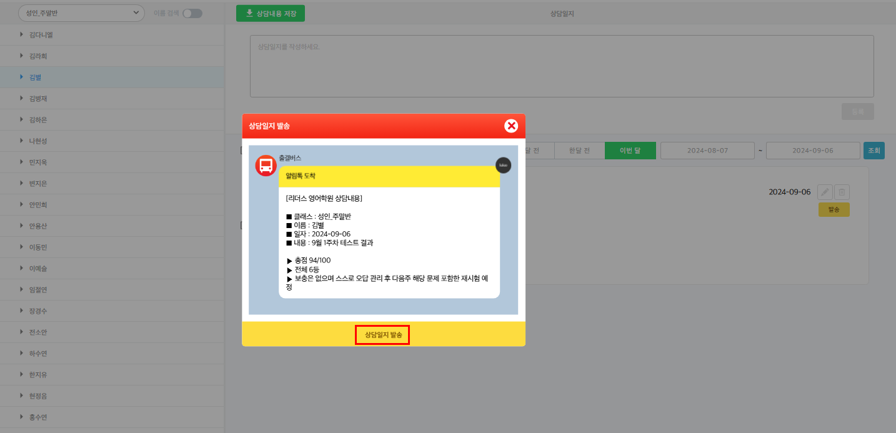This screenshot has width=896, height=433.
Task: Open the 성인_주말반 class dropdown
Action: pyautogui.click(x=81, y=13)
